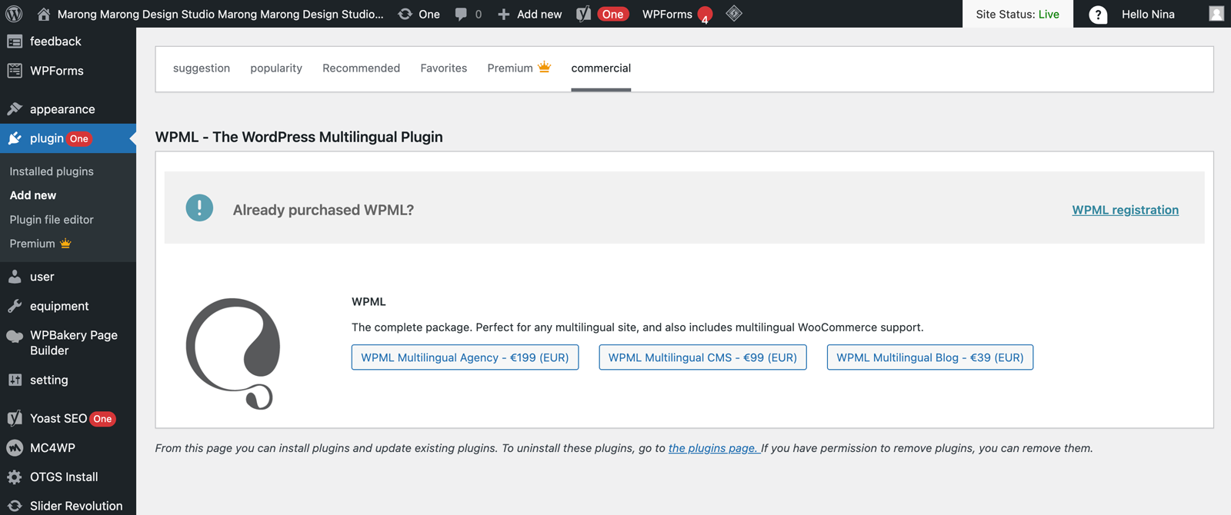Click the Yoast SEO One notification badge
The height and width of the screenshot is (515, 1231).
click(102, 419)
